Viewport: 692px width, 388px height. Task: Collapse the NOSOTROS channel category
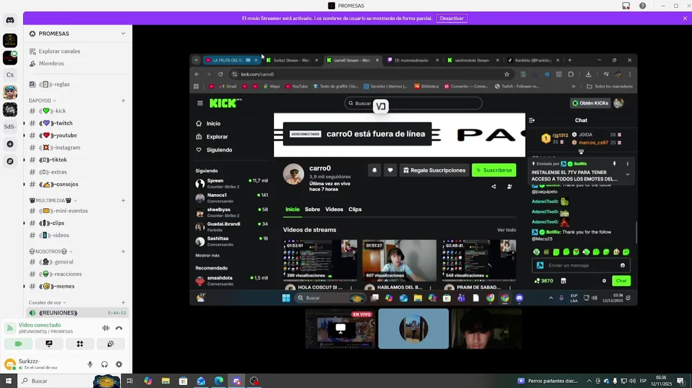(x=51, y=251)
